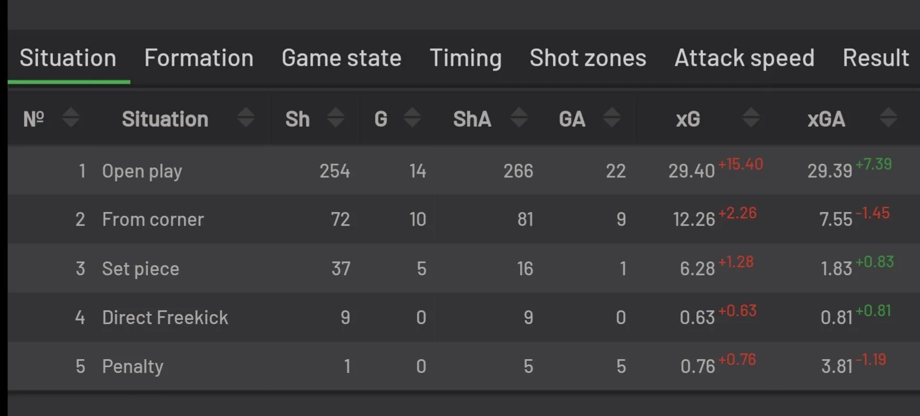The height and width of the screenshot is (416, 920).
Task: Click the Open play row
Action: 142,171
